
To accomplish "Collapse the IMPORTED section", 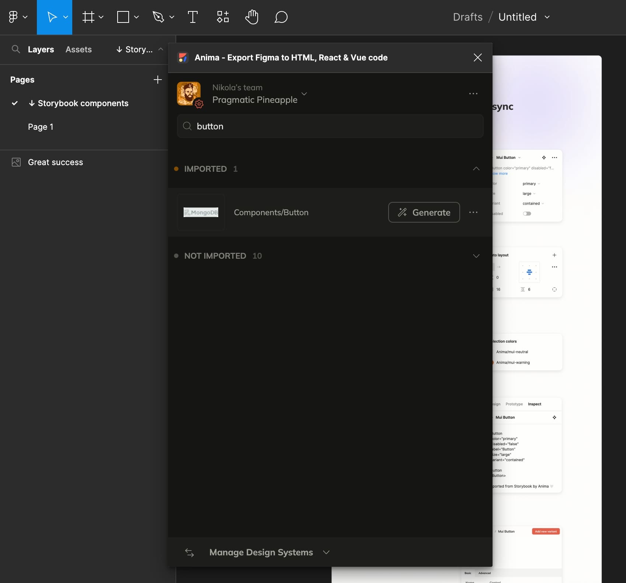I will [476, 169].
